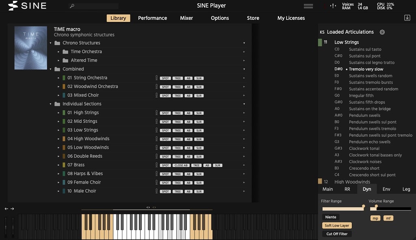Screen dimensions: 416x240
Task: Collapse the Chrono Structures folder
Action: (50, 43)
